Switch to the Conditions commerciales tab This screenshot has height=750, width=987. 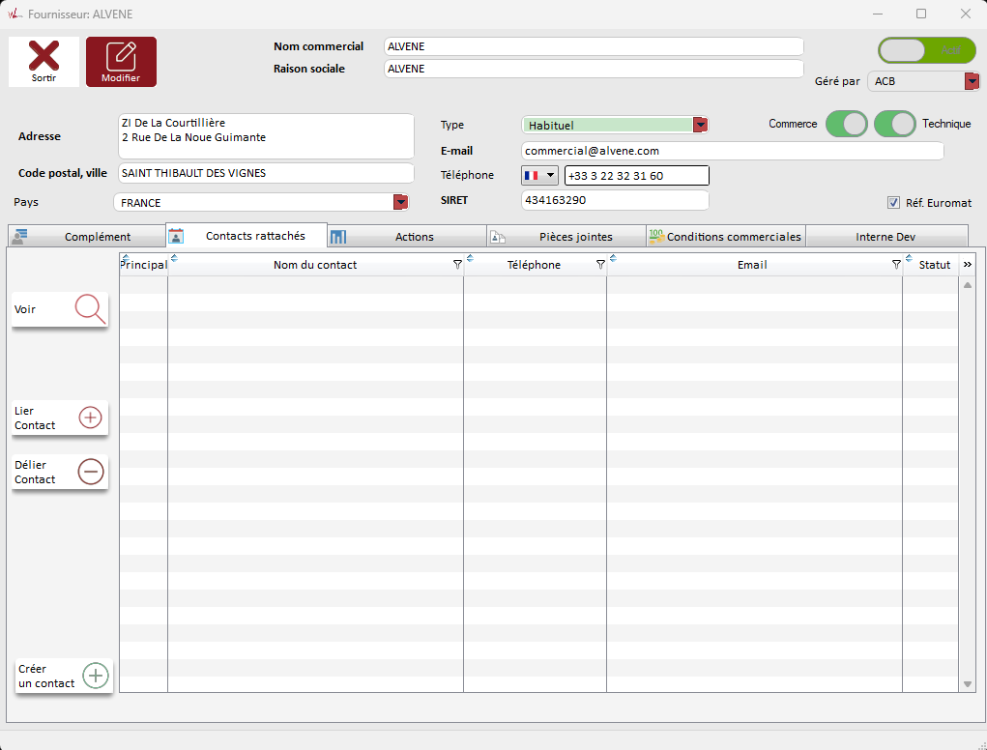725,237
